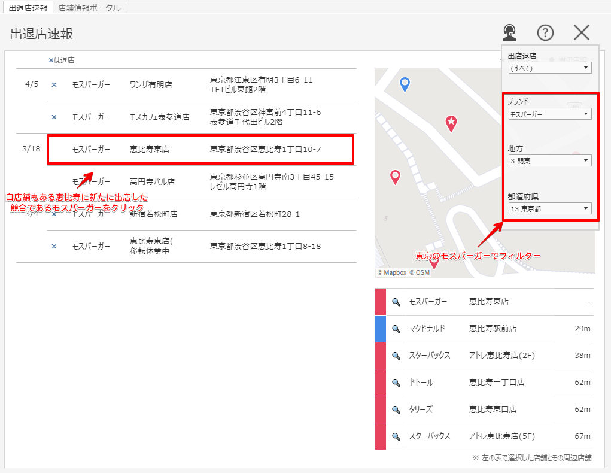Click address 東京都新宿区若松町28-1

255,214
